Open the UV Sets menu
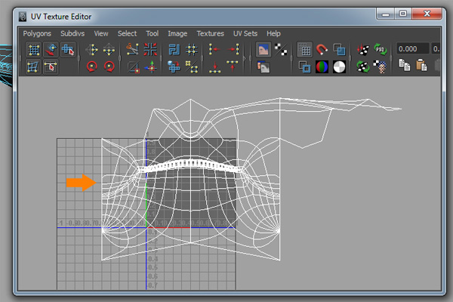453x302 pixels. (245, 33)
